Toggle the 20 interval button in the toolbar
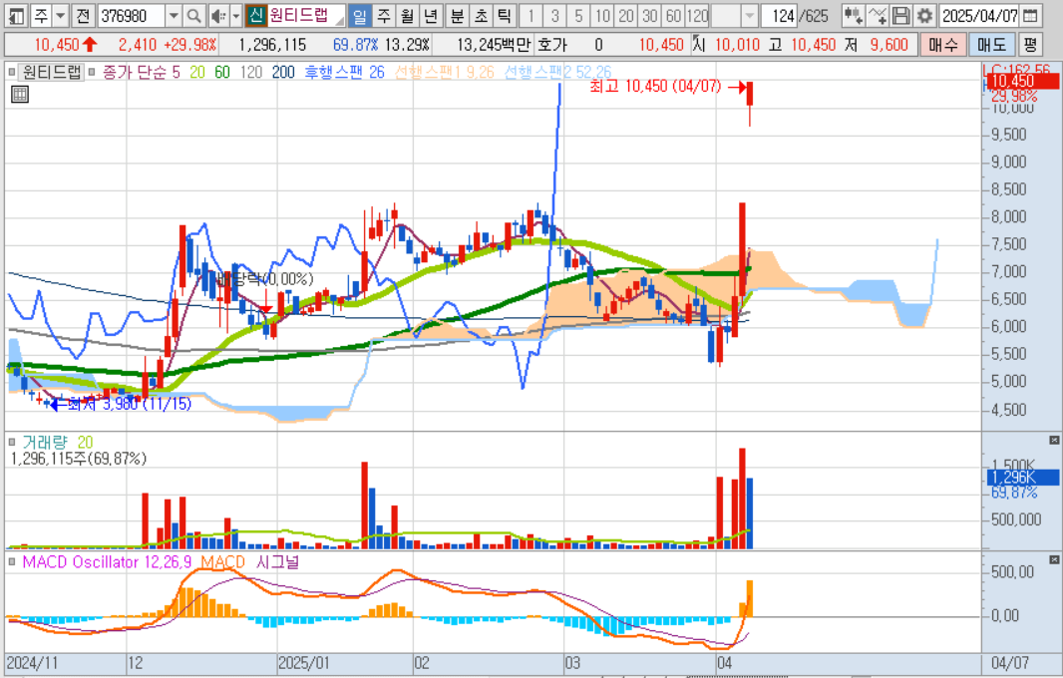This screenshot has height=678, width=1063. pos(625,15)
